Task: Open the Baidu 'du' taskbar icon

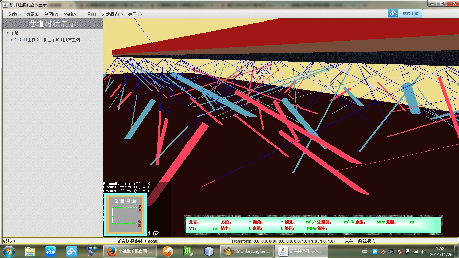Action: (51, 251)
